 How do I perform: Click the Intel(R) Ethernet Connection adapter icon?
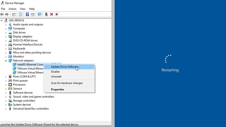click(x=14, y=65)
